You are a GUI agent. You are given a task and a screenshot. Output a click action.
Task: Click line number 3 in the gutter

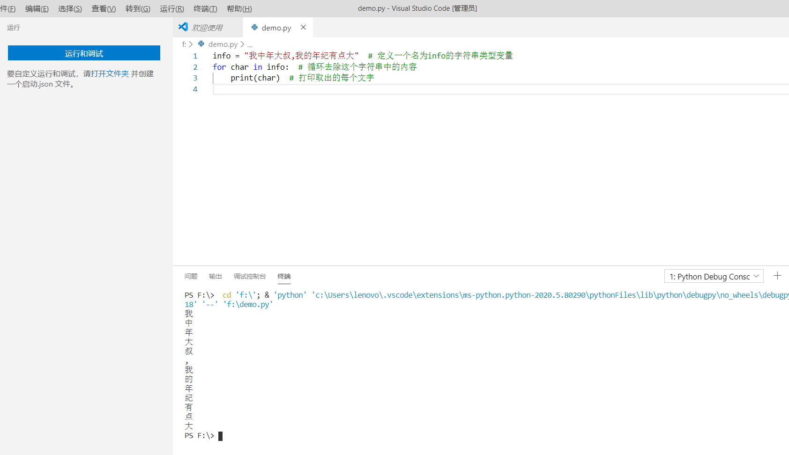pos(195,78)
